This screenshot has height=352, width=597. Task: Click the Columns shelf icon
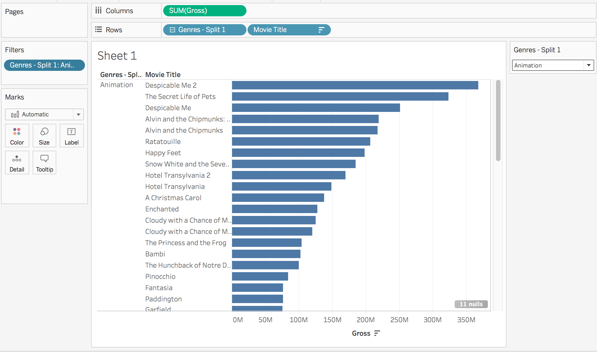(x=98, y=11)
